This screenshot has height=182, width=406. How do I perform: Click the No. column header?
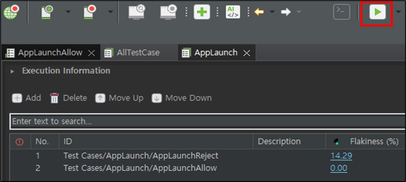[45, 142]
